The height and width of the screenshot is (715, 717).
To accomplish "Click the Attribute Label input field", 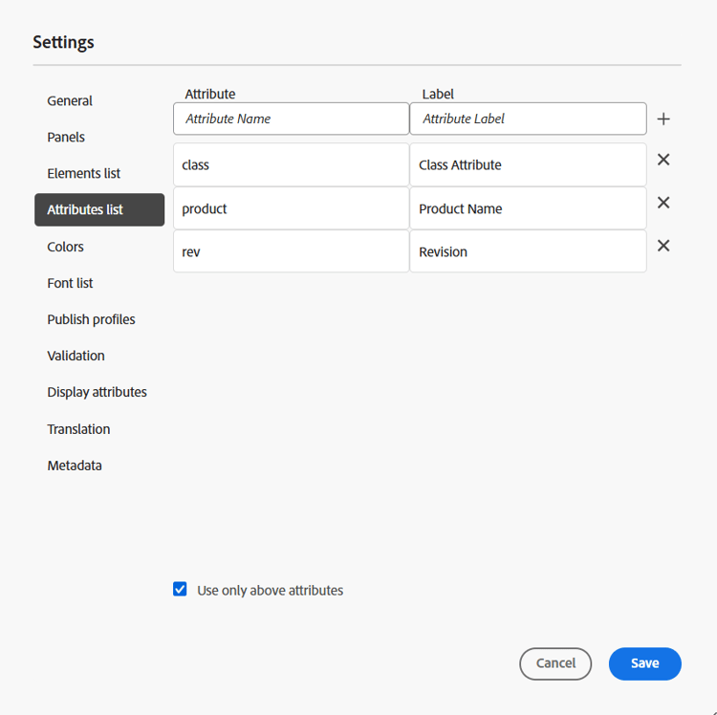I will click(528, 119).
